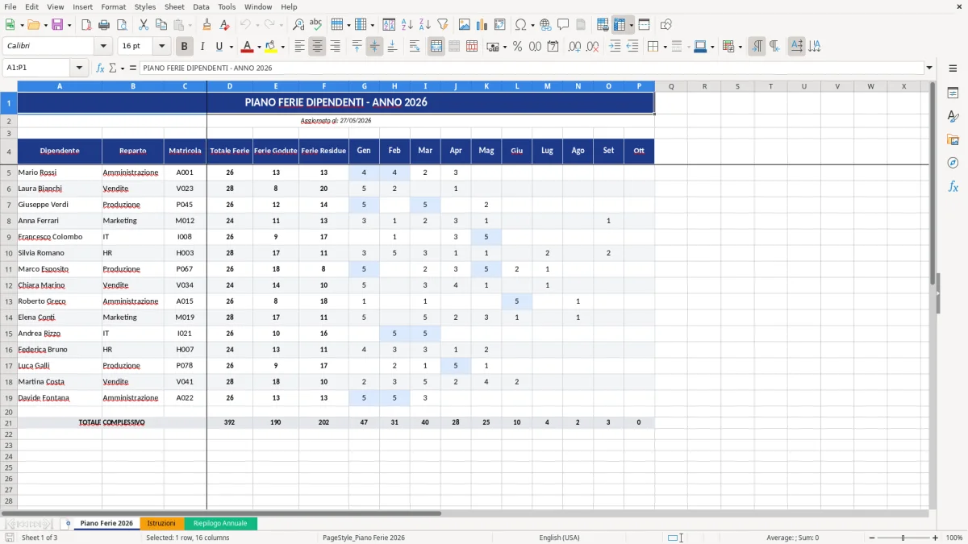Expand the background color dropdown arrow
968x544 pixels.
coord(282,47)
